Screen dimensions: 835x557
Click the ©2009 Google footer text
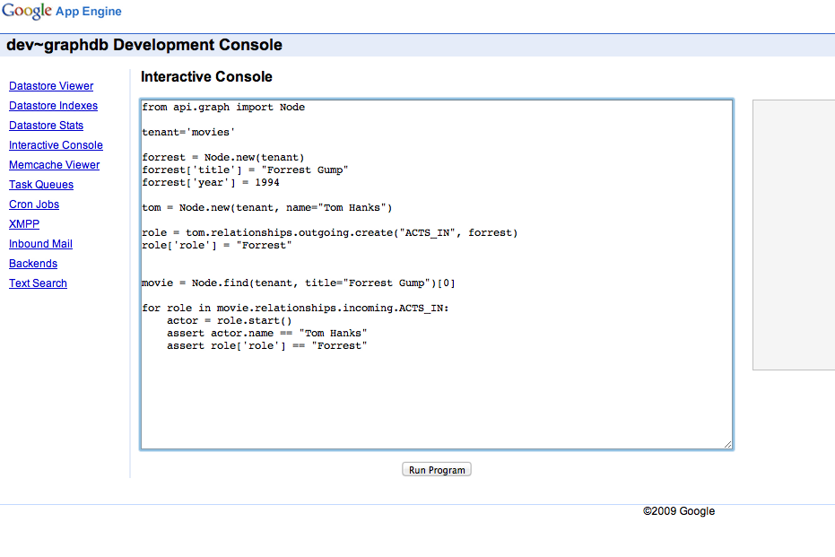[x=679, y=511]
